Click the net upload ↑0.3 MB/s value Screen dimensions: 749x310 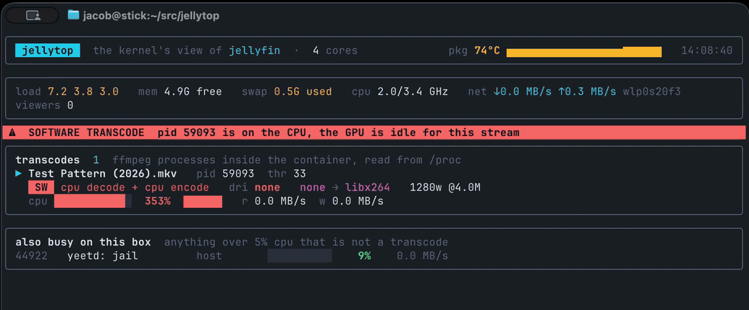coord(586,92)
